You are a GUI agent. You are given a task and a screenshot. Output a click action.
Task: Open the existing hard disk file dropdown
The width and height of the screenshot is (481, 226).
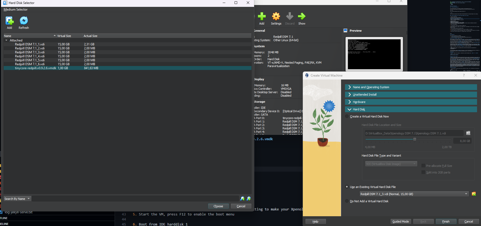coord(414,194)
